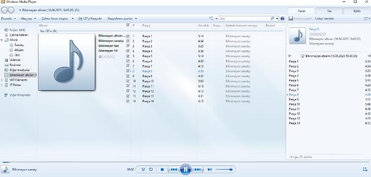Open the search options dropdown arrow

277,19
